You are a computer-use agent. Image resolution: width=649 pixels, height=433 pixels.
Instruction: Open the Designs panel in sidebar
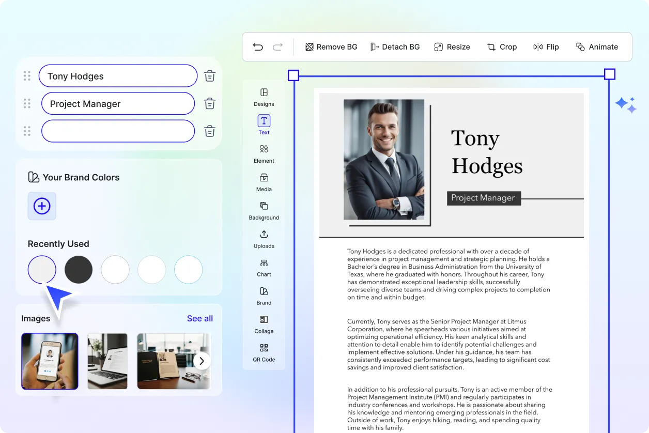(x=264, y=97)
